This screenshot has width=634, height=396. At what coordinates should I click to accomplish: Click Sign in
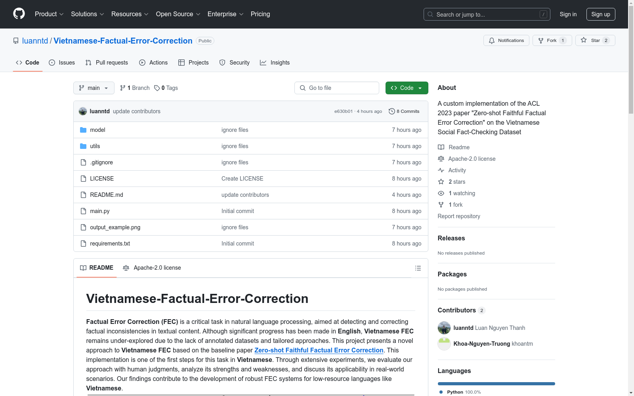(568, 14)
